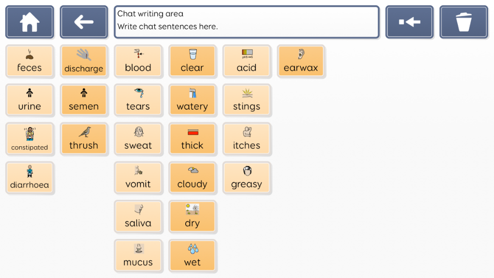Tap the wet water drops tile

tap(192, 256)
